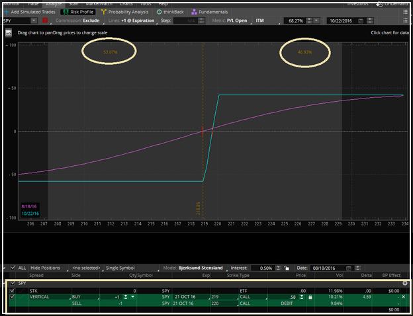Click the 21 OCT 16 expiration in BUY row
Screen dimensions: 413x316
(191, 297)
